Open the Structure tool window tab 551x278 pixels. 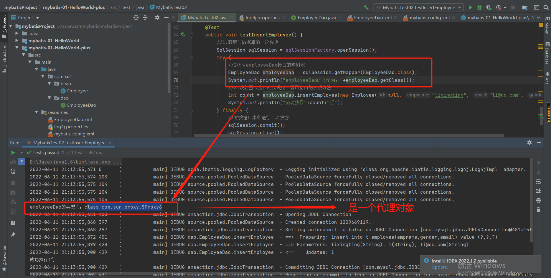4,59
